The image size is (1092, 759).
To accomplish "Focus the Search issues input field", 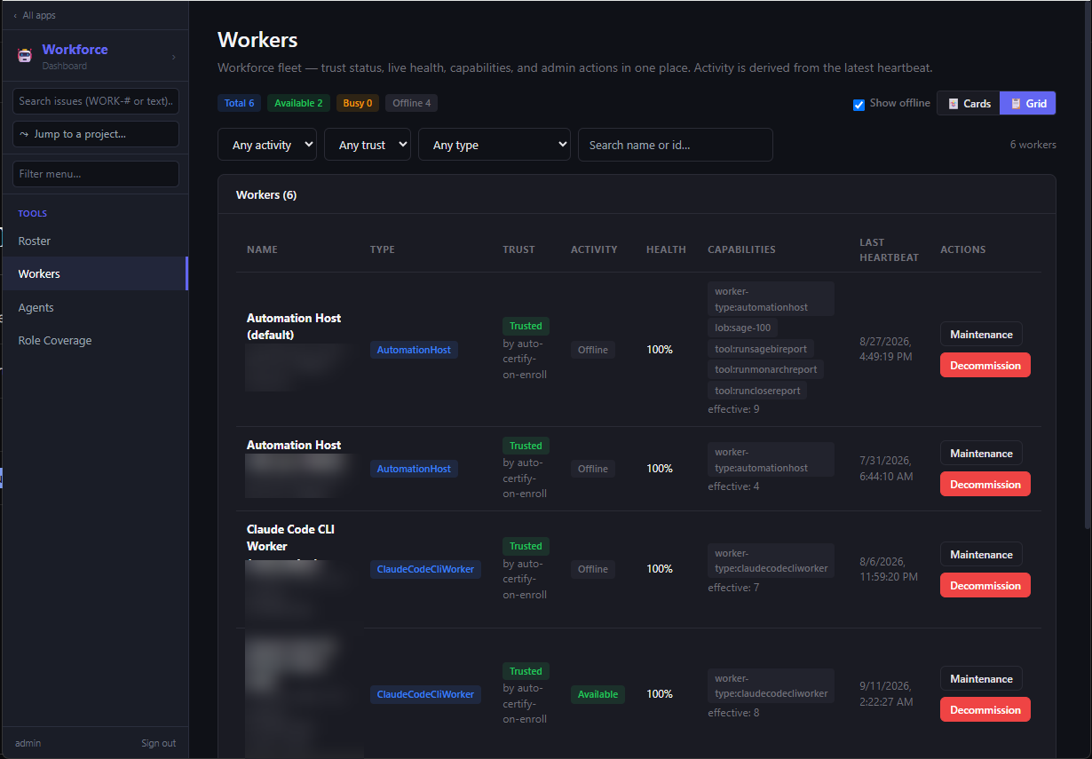I will click(x=96, y=101).
